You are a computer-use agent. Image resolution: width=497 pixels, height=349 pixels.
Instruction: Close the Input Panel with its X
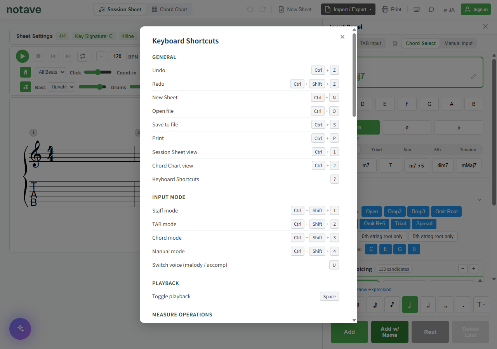[485, 26]
